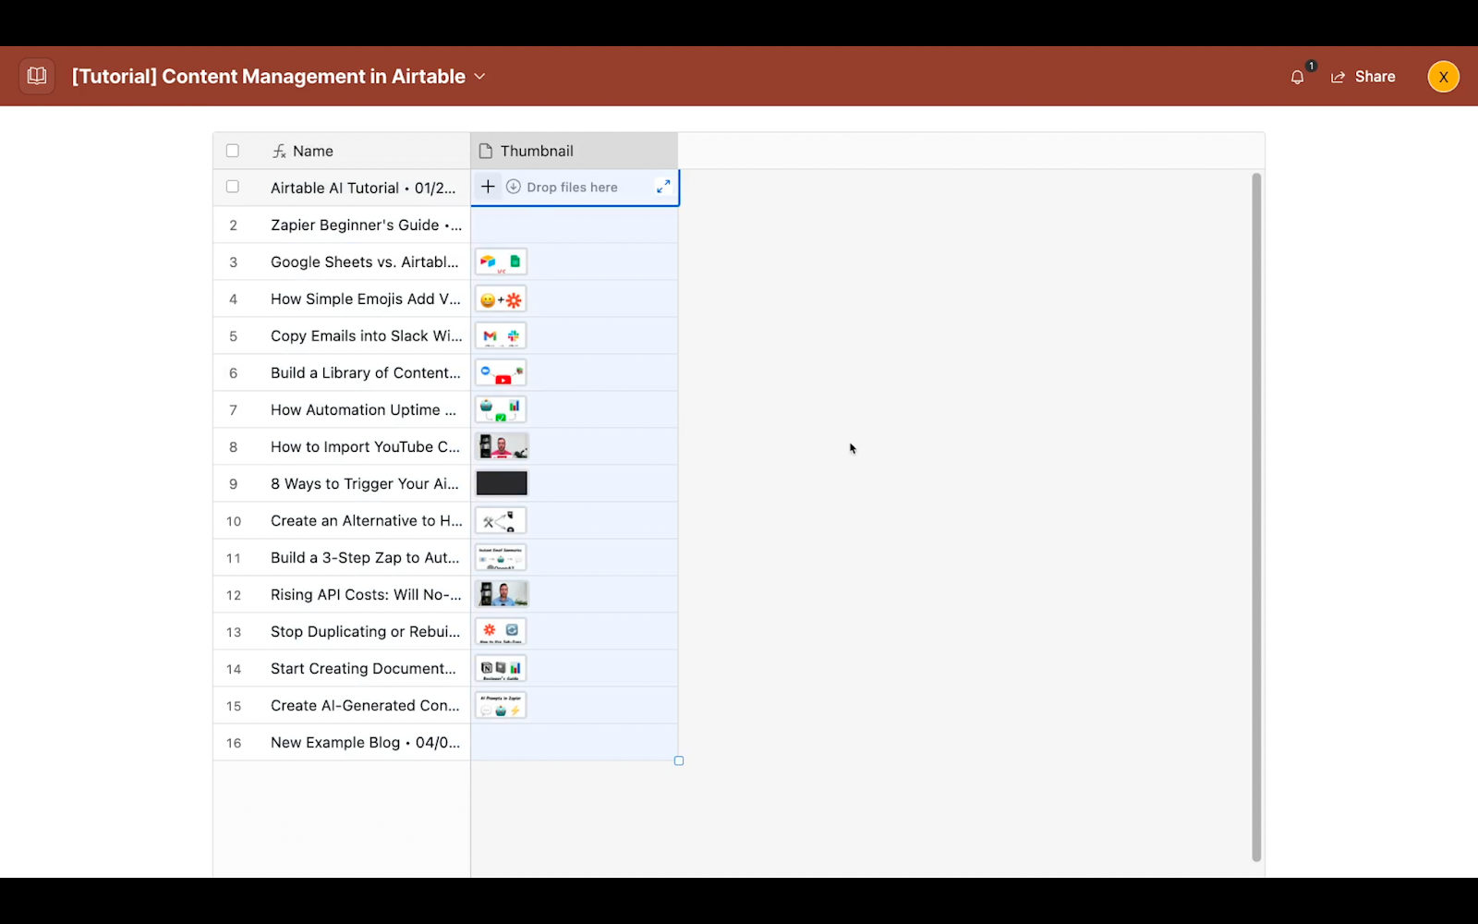Open the Rising API Costs thumbnail

pyautogui.click(x=502, y=594)
